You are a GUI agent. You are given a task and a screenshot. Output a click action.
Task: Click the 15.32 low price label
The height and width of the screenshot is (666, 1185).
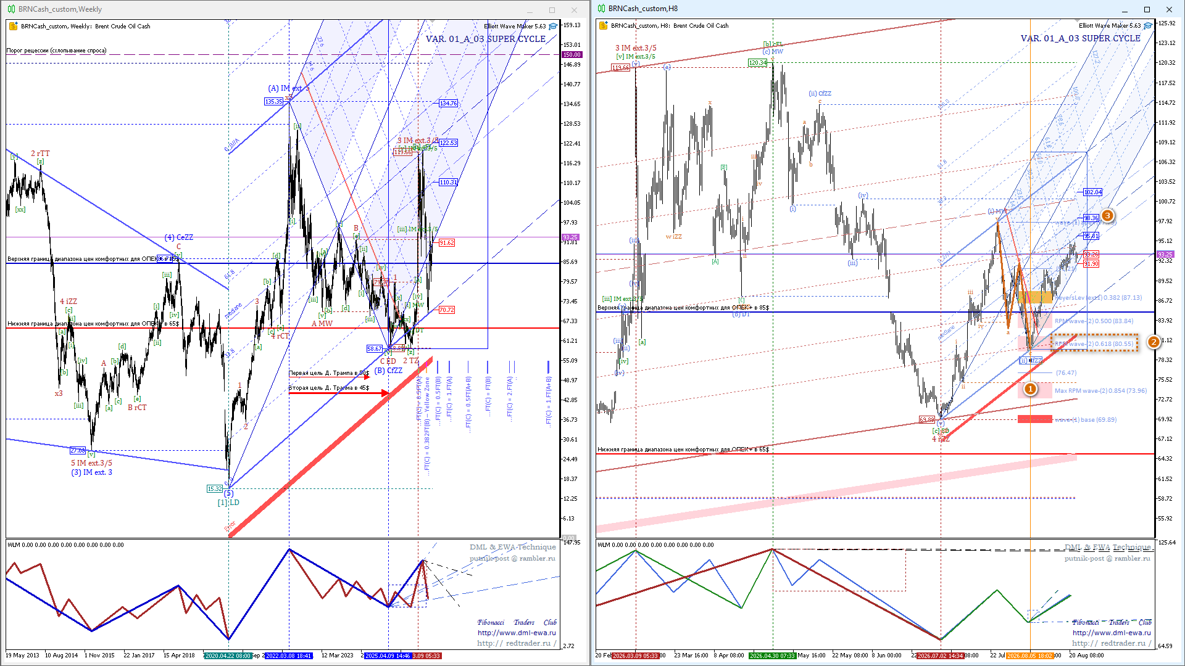214,489
